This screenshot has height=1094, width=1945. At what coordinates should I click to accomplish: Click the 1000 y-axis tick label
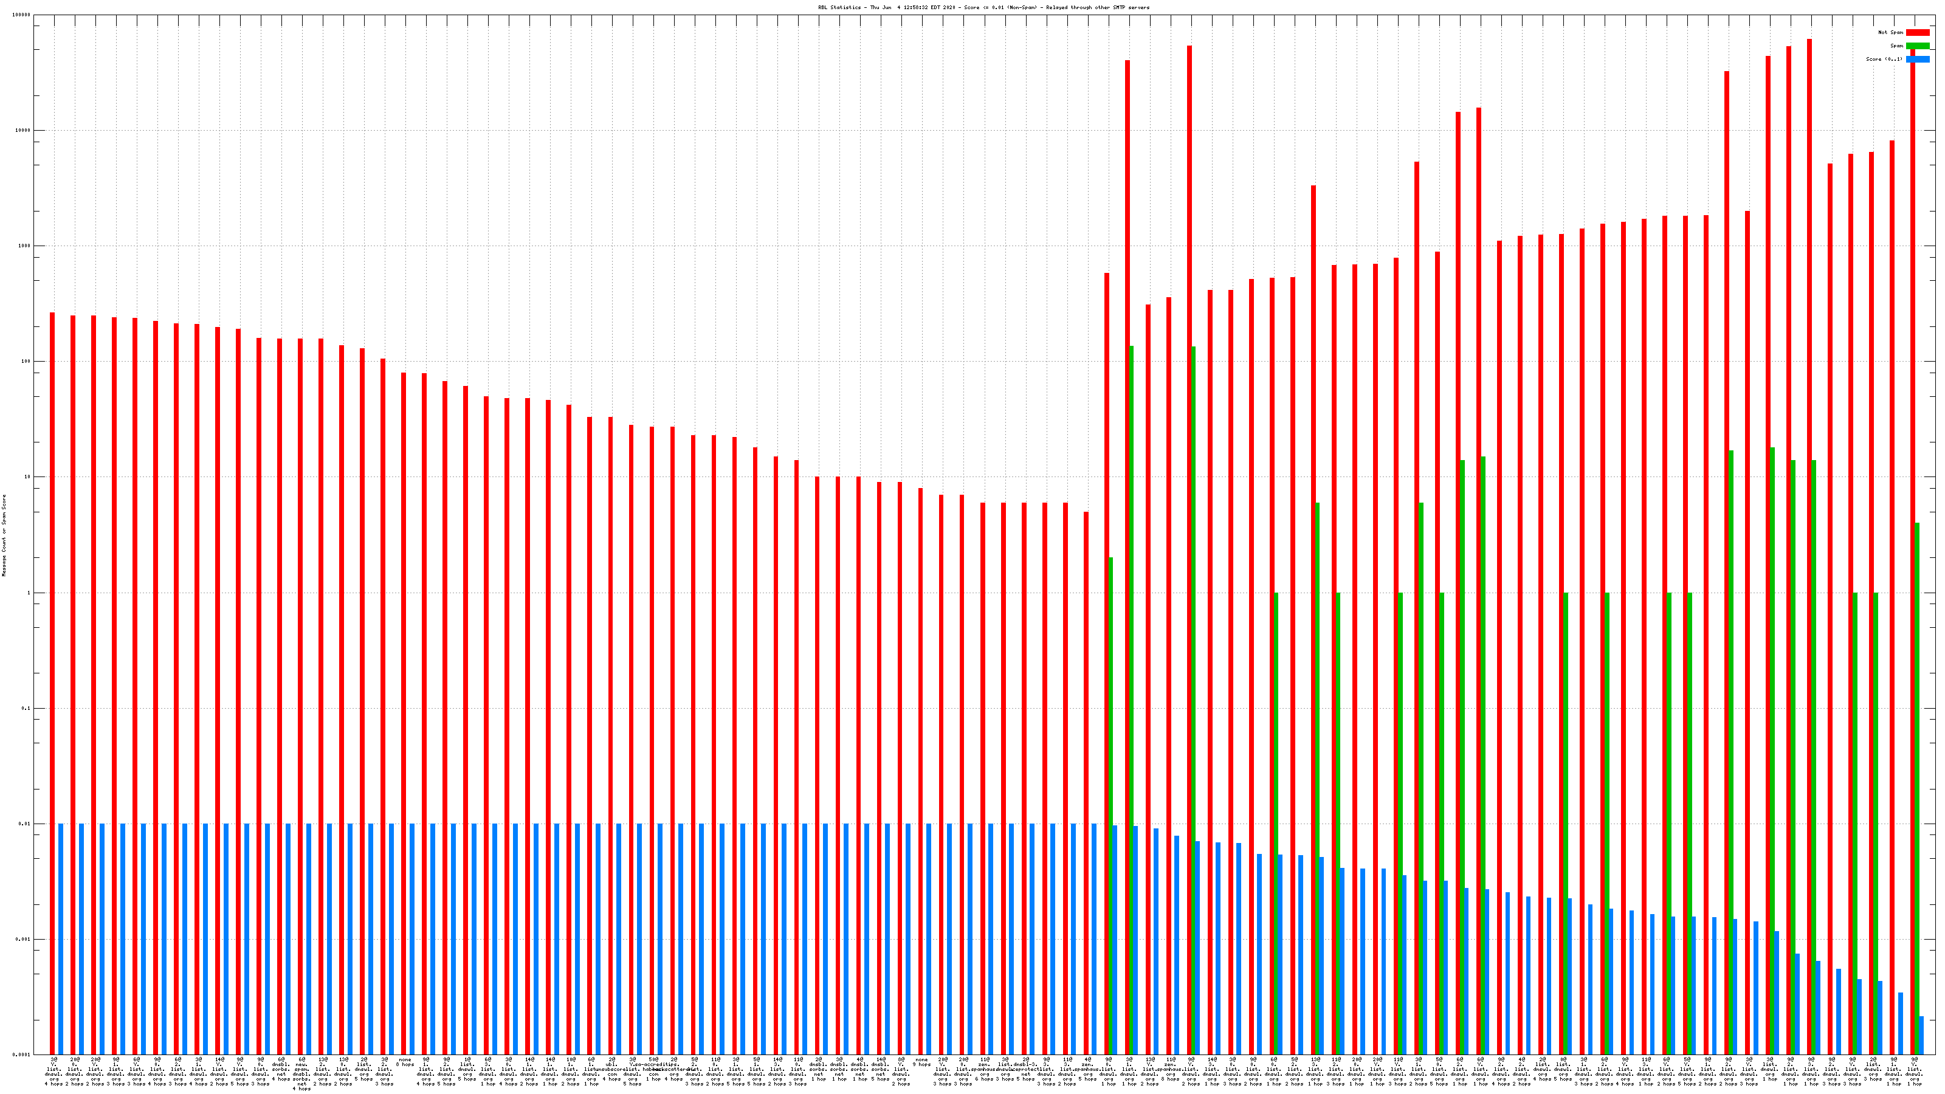25,246
